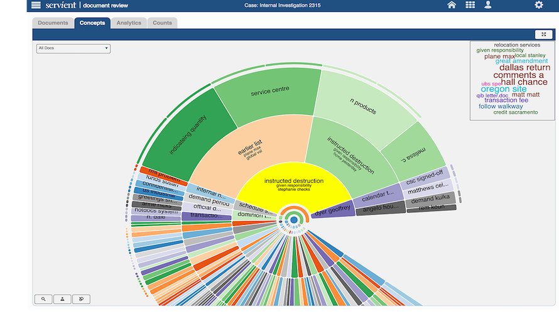Screen dimensions: 559x314
Task: Click 'qib letter.doc' in word cloud
Action: pos(492,95)
